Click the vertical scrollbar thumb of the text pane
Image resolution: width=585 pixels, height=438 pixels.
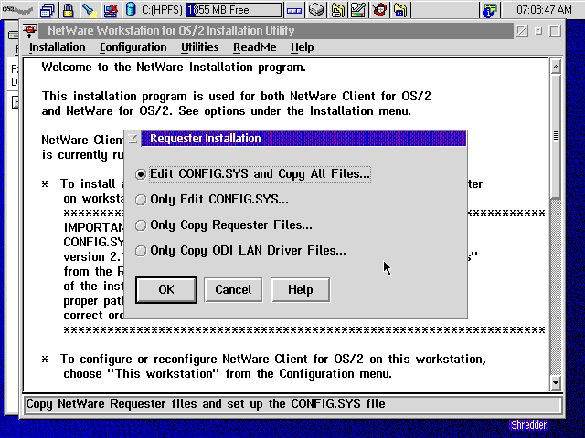[x=556, y=136]
